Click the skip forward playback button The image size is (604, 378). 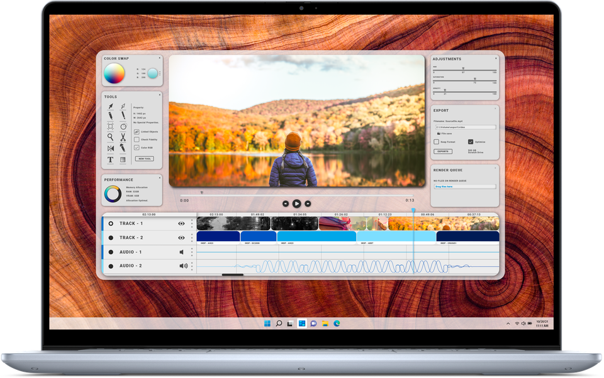[308, 203]
